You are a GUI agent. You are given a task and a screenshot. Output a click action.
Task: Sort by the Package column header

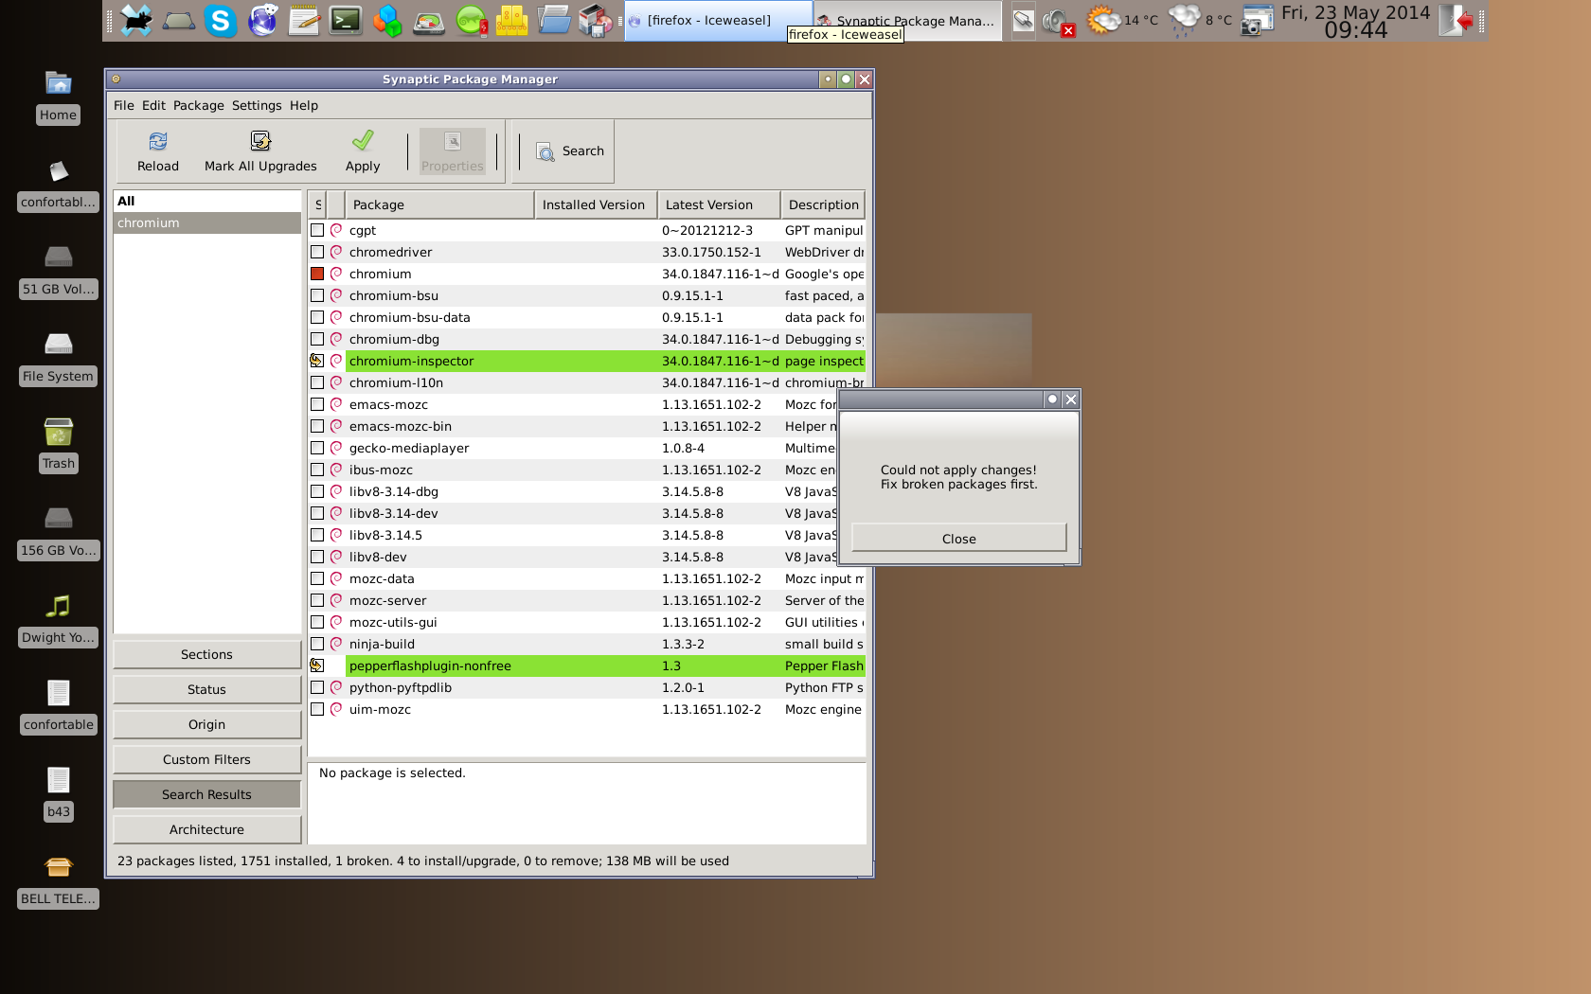point(439,204)
